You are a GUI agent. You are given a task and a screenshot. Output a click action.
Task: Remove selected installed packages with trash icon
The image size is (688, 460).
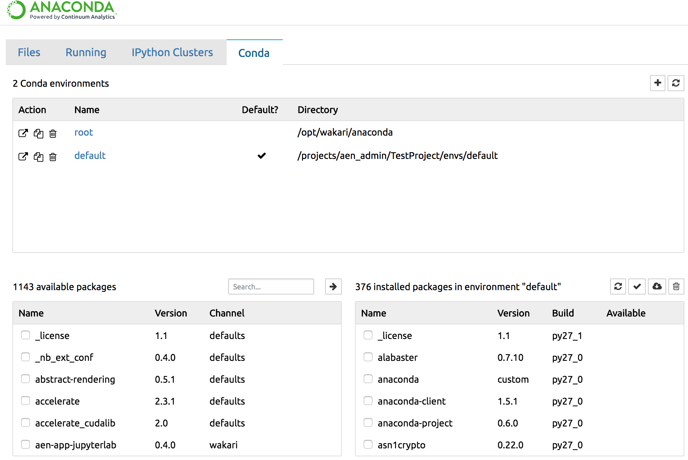coord(676,286)
